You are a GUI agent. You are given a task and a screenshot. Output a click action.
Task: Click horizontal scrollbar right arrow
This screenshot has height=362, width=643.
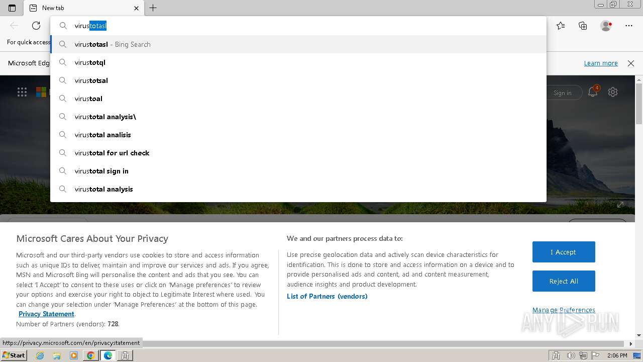(631, 344)
